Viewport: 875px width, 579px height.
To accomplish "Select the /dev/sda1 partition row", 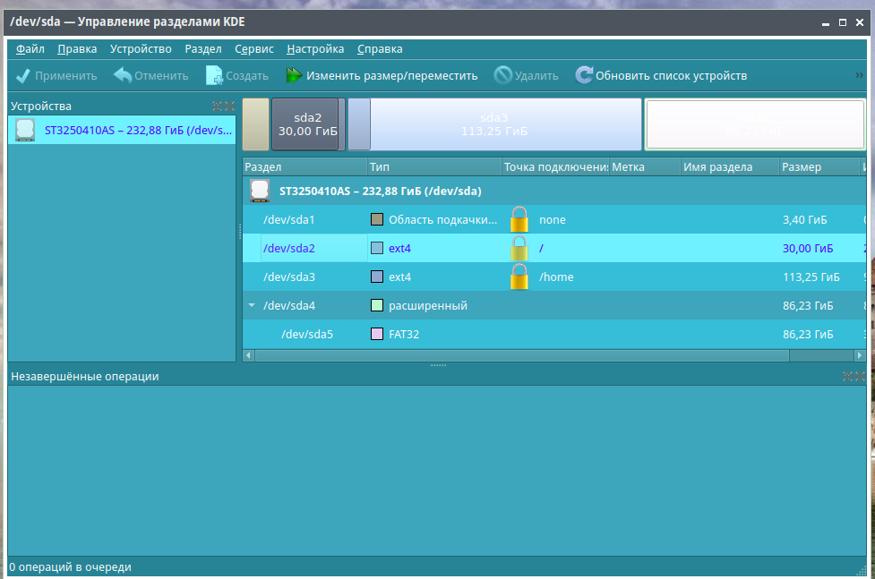I will pyautogui.click(x=553, y=219).
